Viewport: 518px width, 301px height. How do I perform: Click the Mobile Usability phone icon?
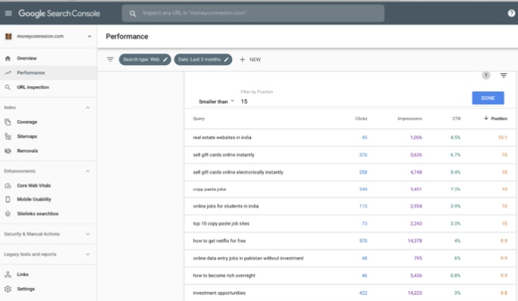pos(8,199)
